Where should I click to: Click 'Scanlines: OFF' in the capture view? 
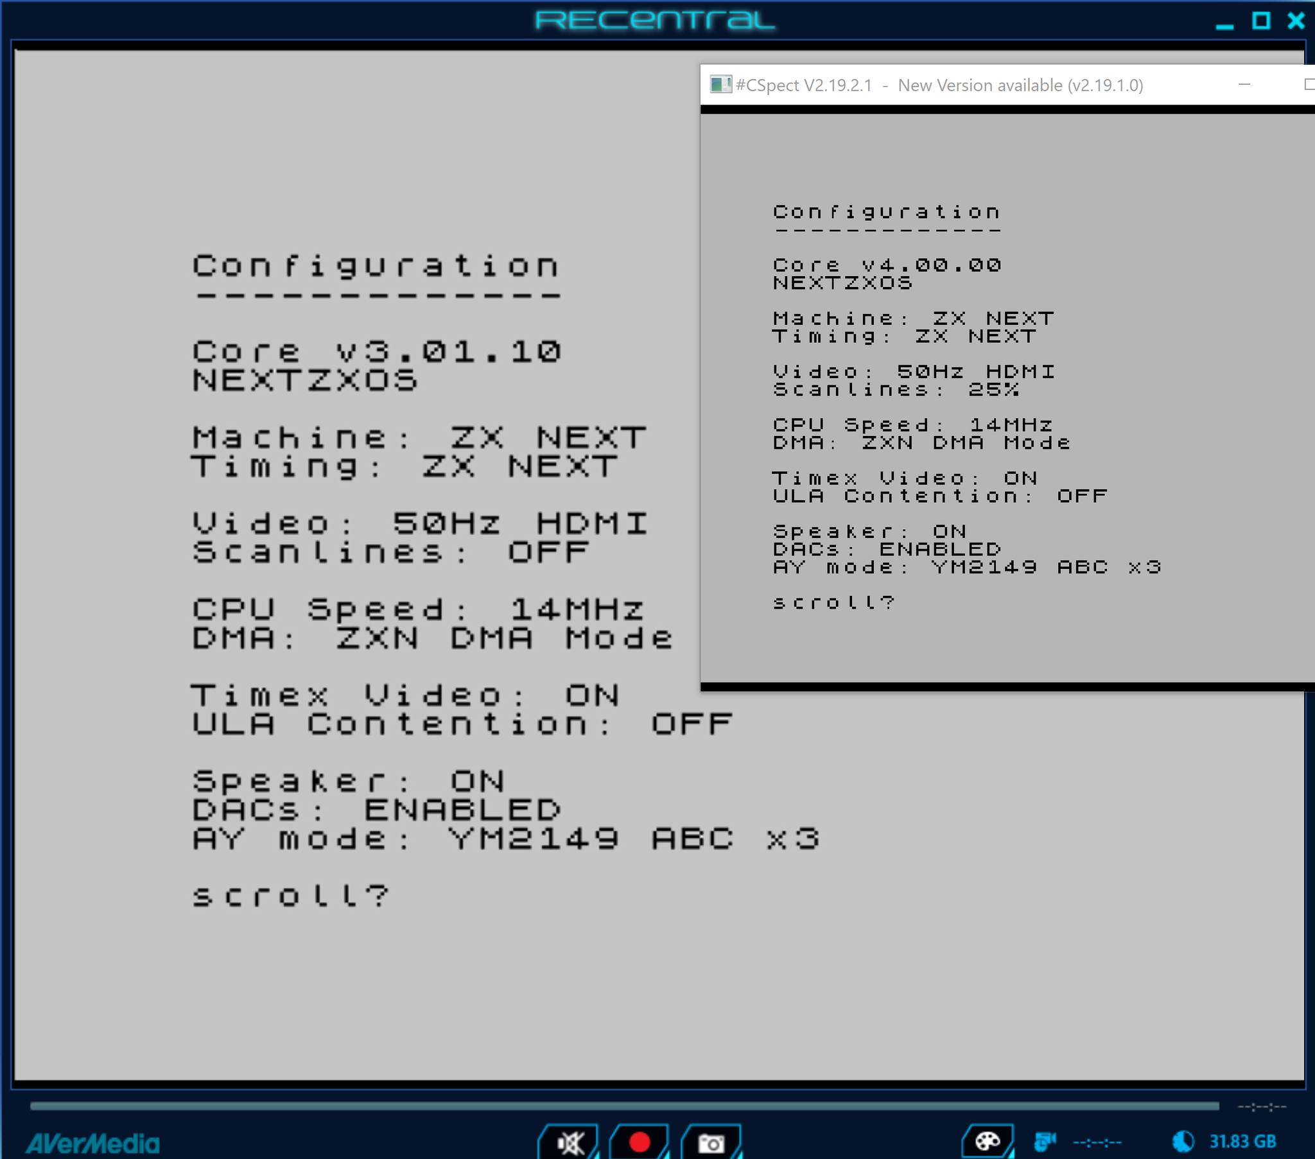click(390, 552)
